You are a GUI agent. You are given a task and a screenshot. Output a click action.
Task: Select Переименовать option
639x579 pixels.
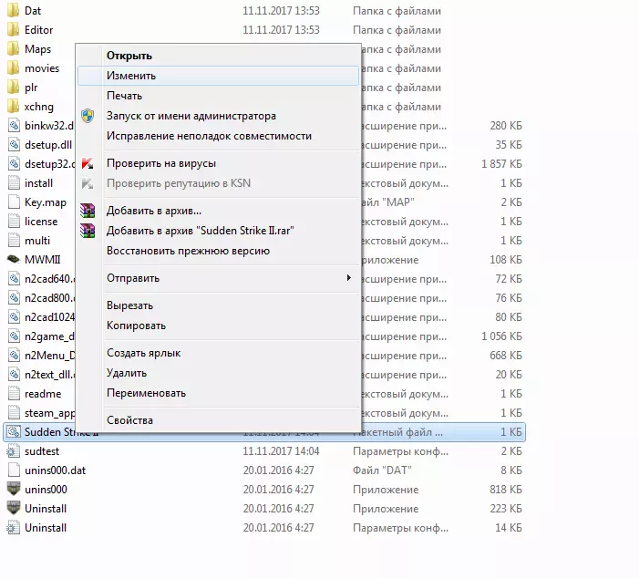(146, 393)
